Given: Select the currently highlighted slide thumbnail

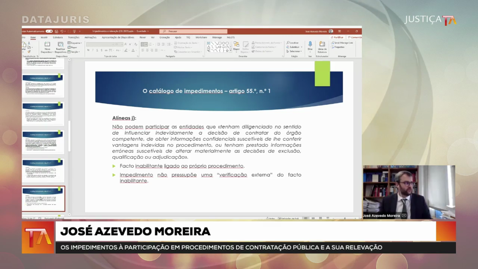Looking at the screenshot, I should pos(43,199).
